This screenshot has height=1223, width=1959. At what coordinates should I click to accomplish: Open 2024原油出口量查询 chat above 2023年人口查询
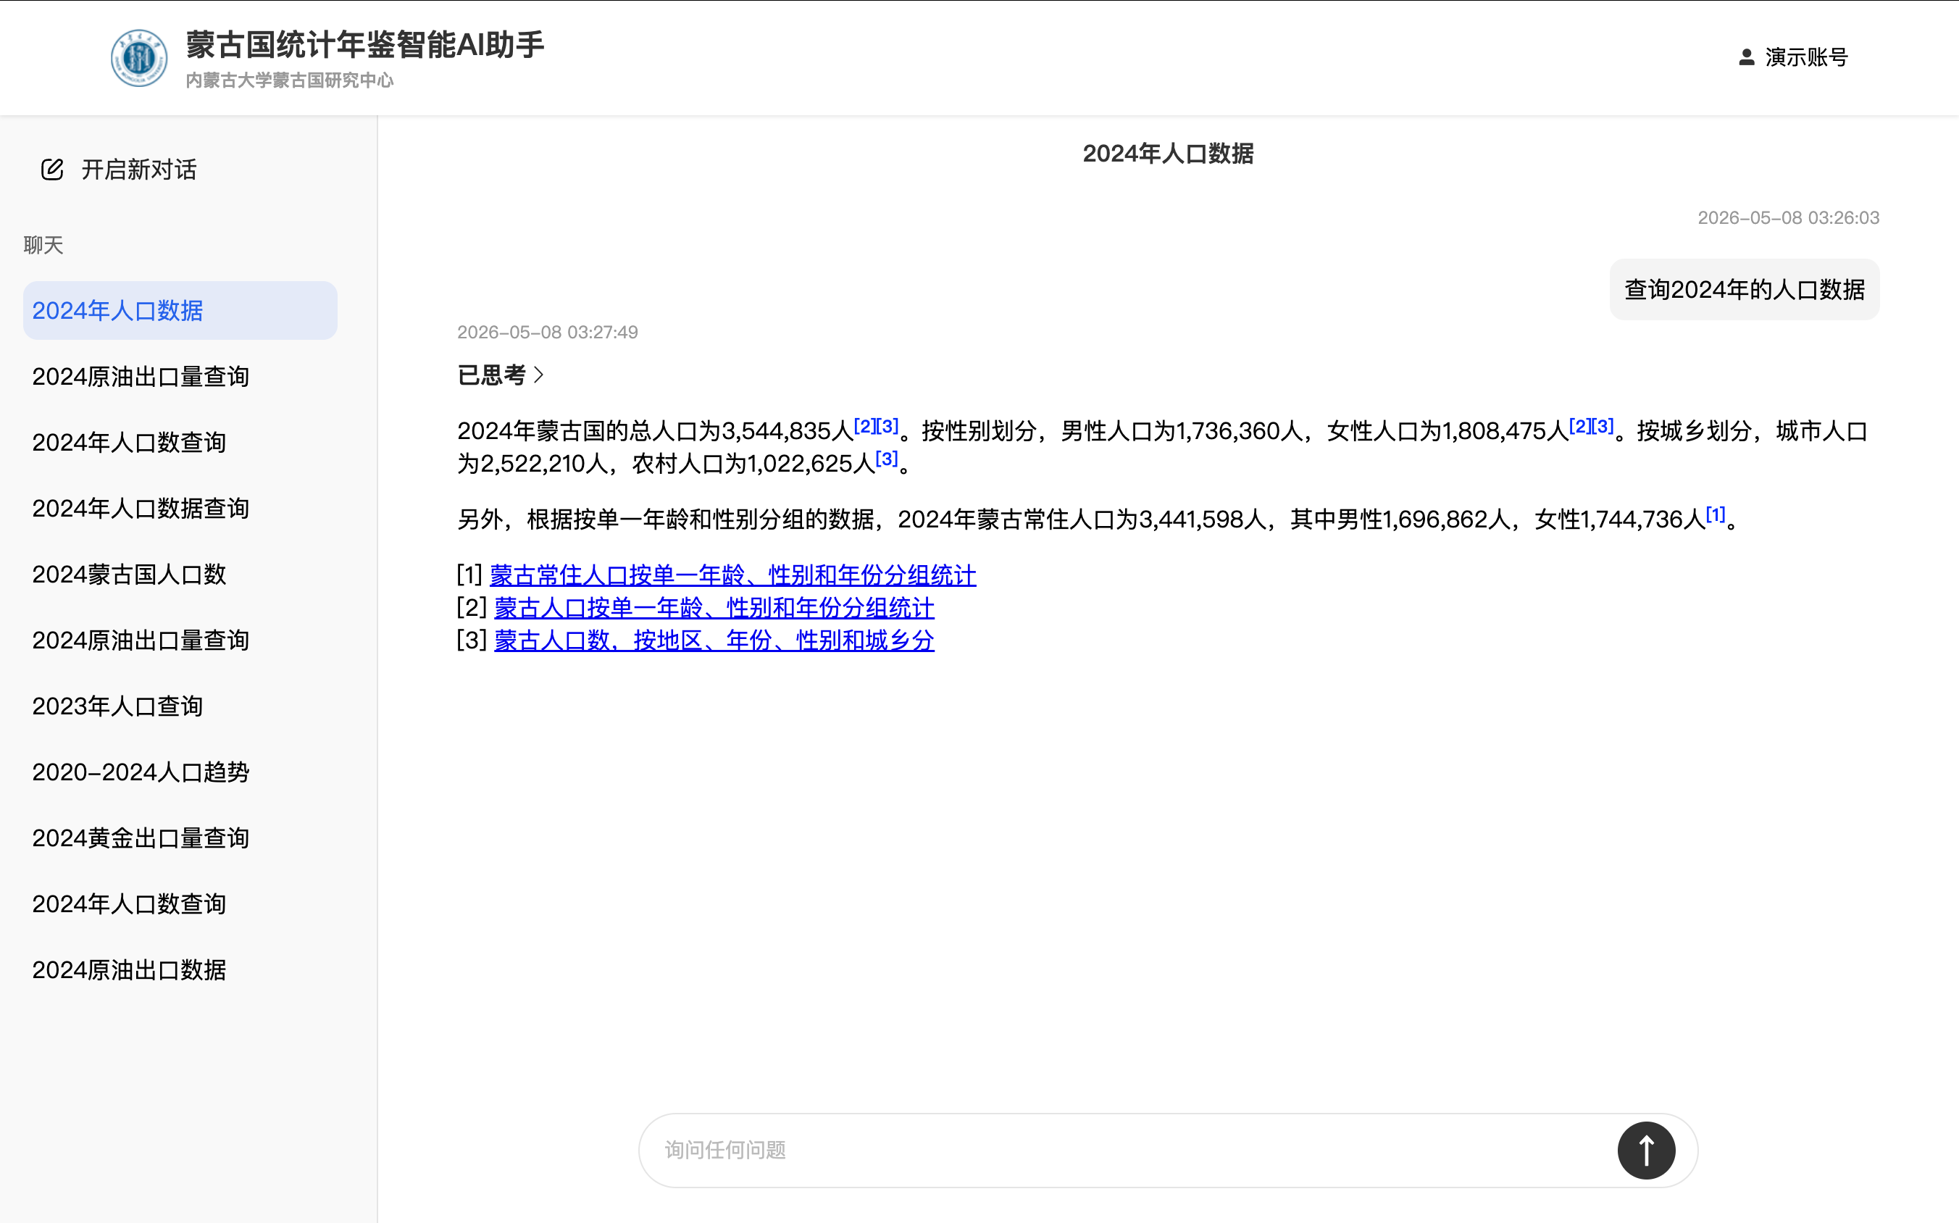coord(180,640)
